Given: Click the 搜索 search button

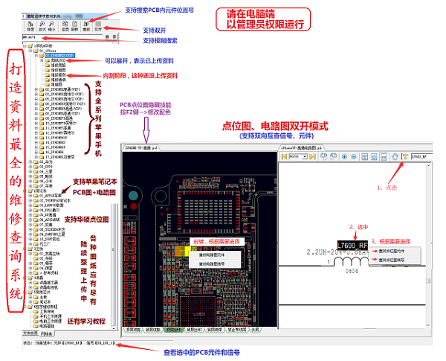Looking at the screenshot, I should (x=111, y=37).
